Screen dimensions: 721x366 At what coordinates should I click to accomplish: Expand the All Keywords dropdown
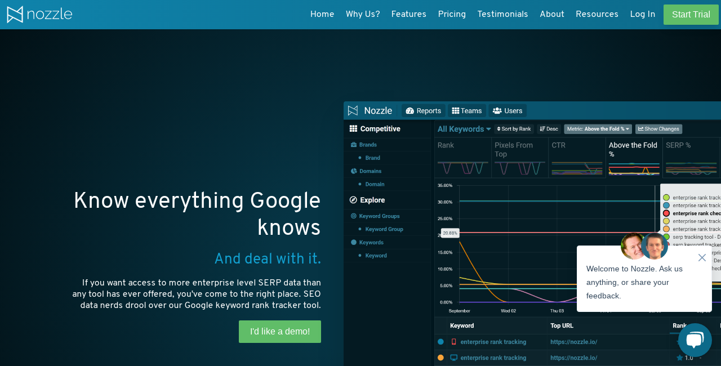464,129
